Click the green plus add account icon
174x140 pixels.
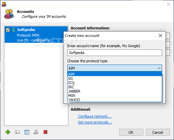(x=8, y=132)
